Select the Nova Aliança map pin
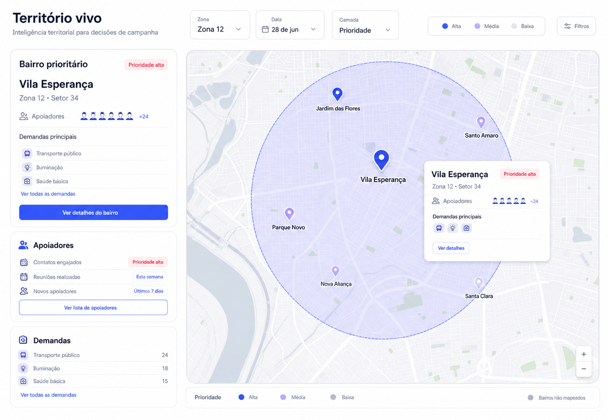Image resolution: width=608 pixels, height=420 pixels. pyautogui.click(x=336, y=271)
